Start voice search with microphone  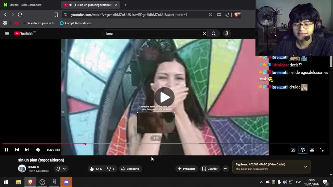[x=227, y=34]
